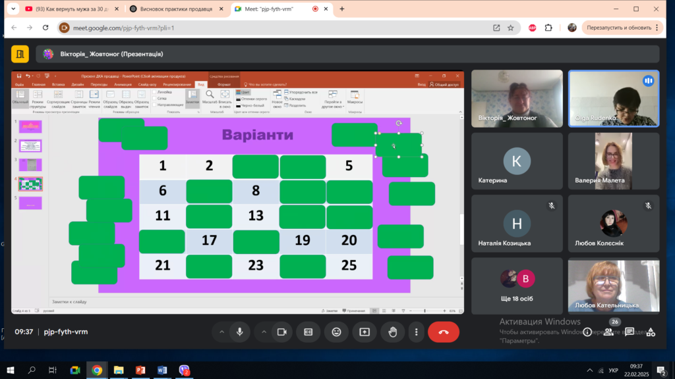Open the people list showing 26 participants
The height and width of the screenshot is (379, 675).
pyautogui.click(x=608, y=332)
